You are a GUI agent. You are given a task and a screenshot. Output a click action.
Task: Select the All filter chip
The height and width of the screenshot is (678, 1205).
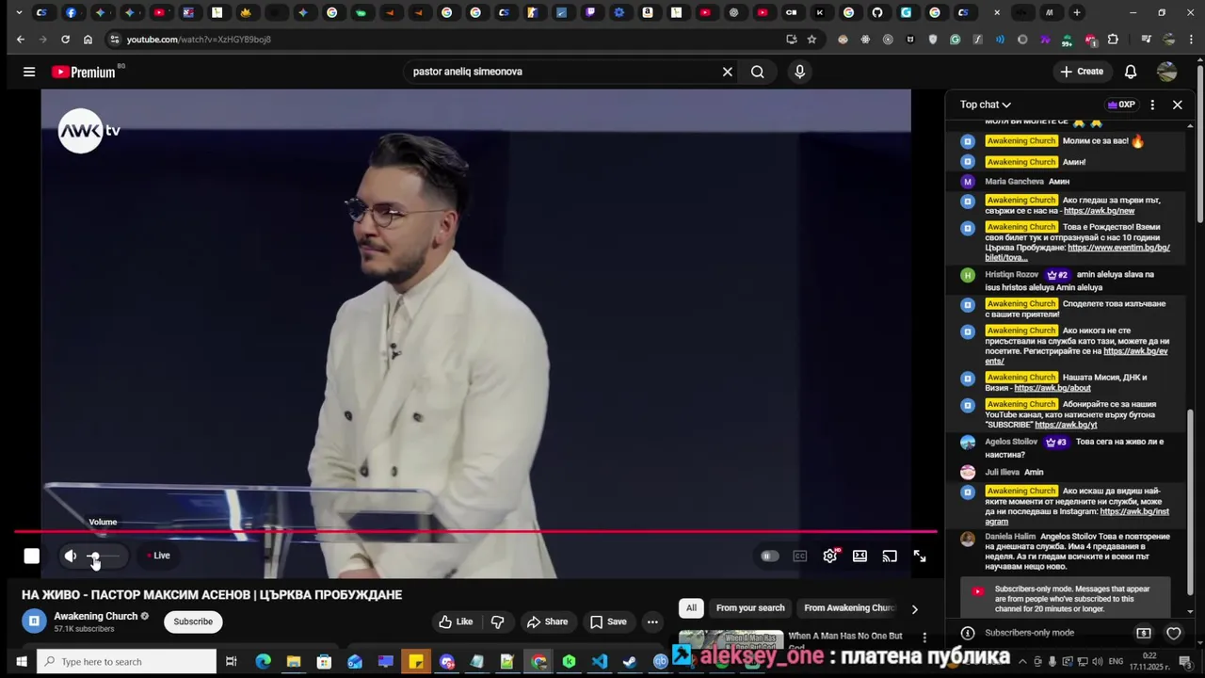pos(691,607)
